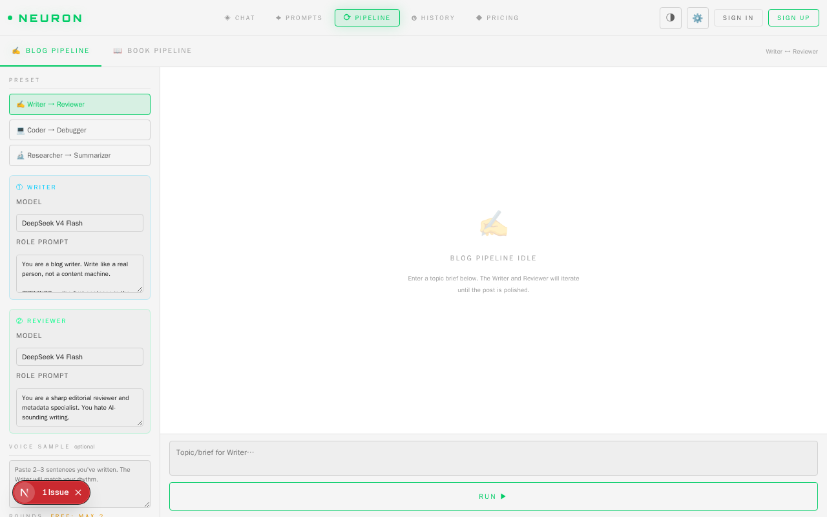Click the "Writer ↔ Reviewer" label at top right
827x517 pixels.
(x=792, y=52)
